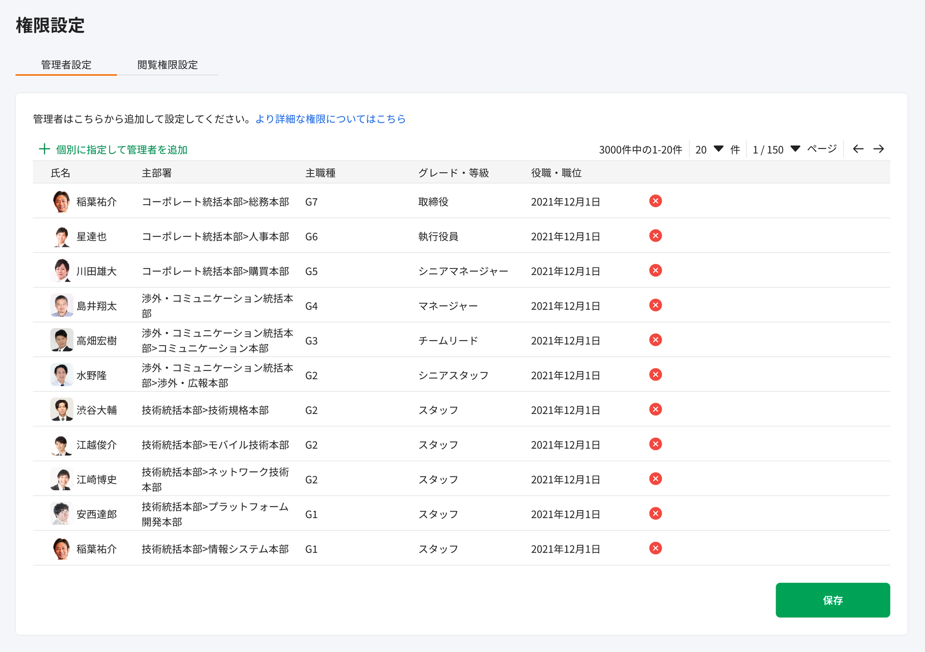Remove 星達也 with red X icon
925x652 pixels.
pyautogui.click(x=655, y=236)
